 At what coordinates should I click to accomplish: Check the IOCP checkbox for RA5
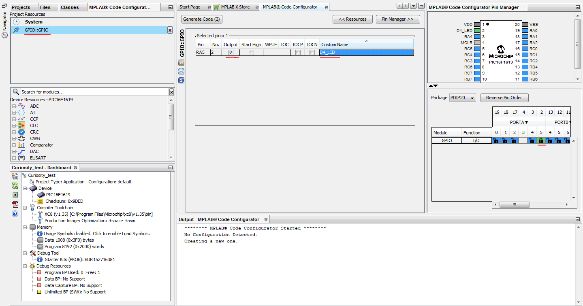298,53
